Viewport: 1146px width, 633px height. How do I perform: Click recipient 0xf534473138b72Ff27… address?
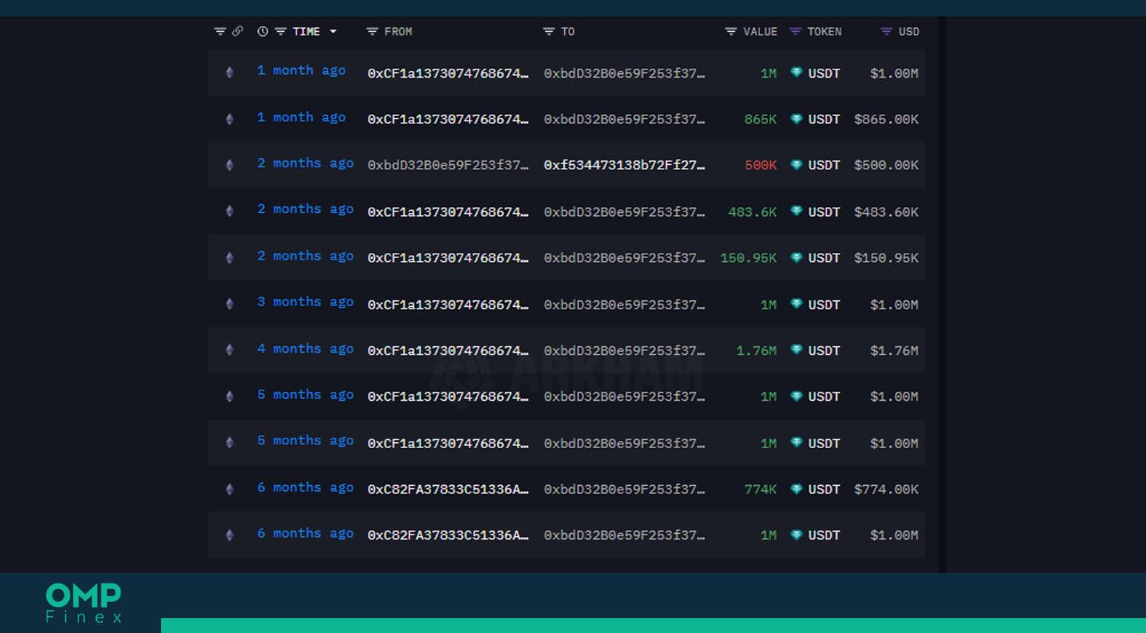625,165
